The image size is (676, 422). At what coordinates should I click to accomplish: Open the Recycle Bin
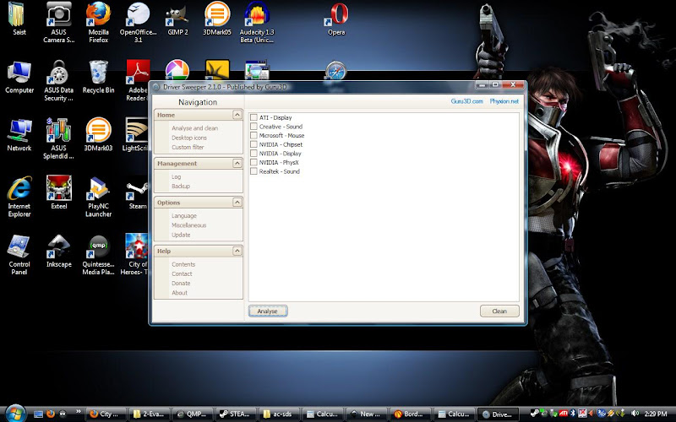click(x=98, y=78)
